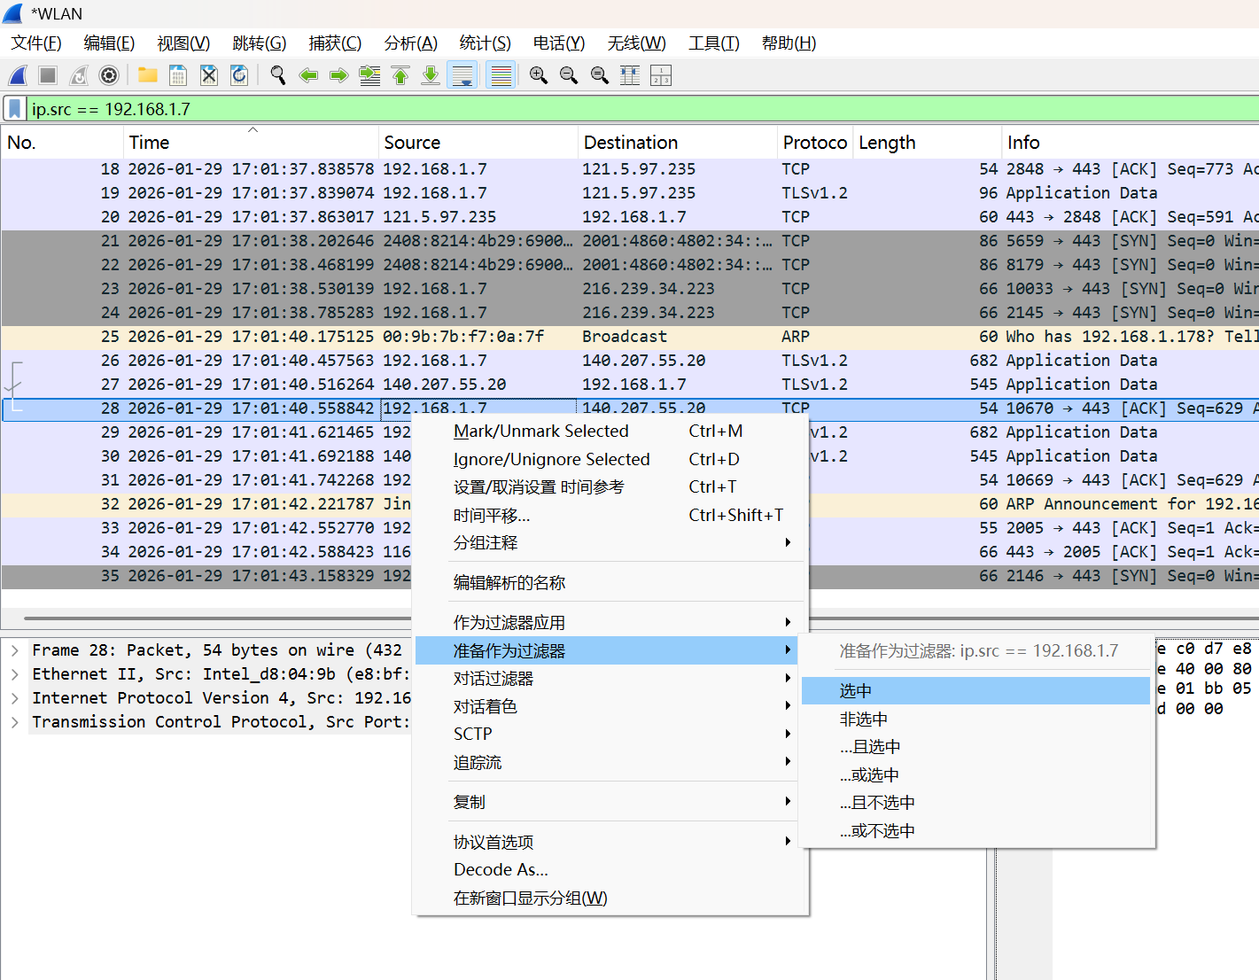Jump to the first packet
Screen dimensions: 1259x980
click(x=400, y=75)
